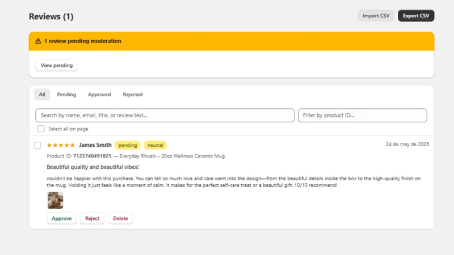Switch to the Approved tab

click(99, 95)
